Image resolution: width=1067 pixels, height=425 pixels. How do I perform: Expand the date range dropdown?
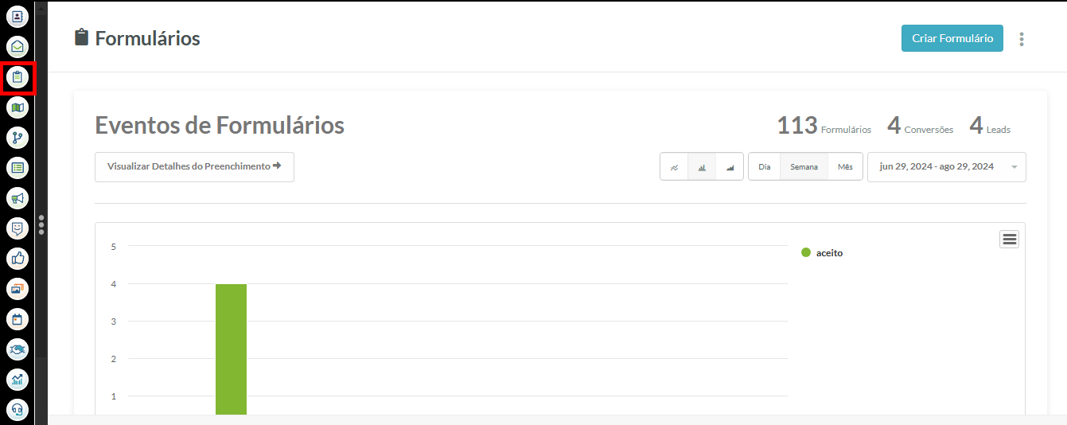[947, 167]
